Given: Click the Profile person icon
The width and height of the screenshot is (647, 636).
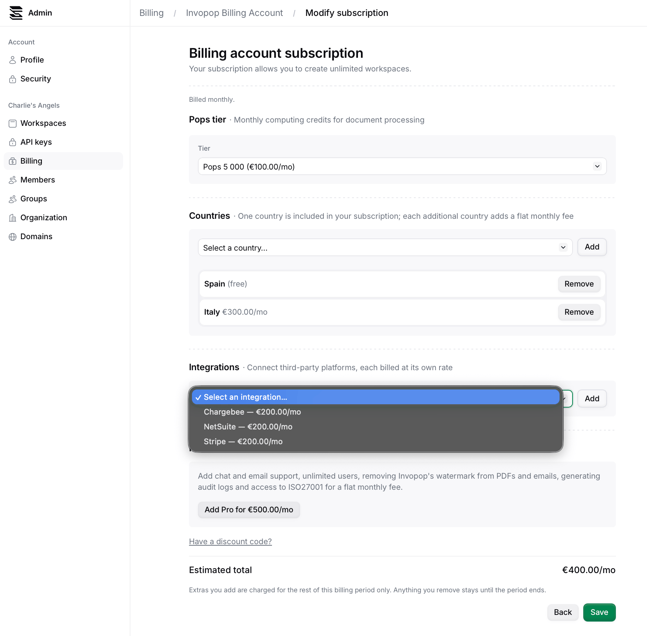Looking at the screenshot, I should pyautogui.click(x=13, y=60).
